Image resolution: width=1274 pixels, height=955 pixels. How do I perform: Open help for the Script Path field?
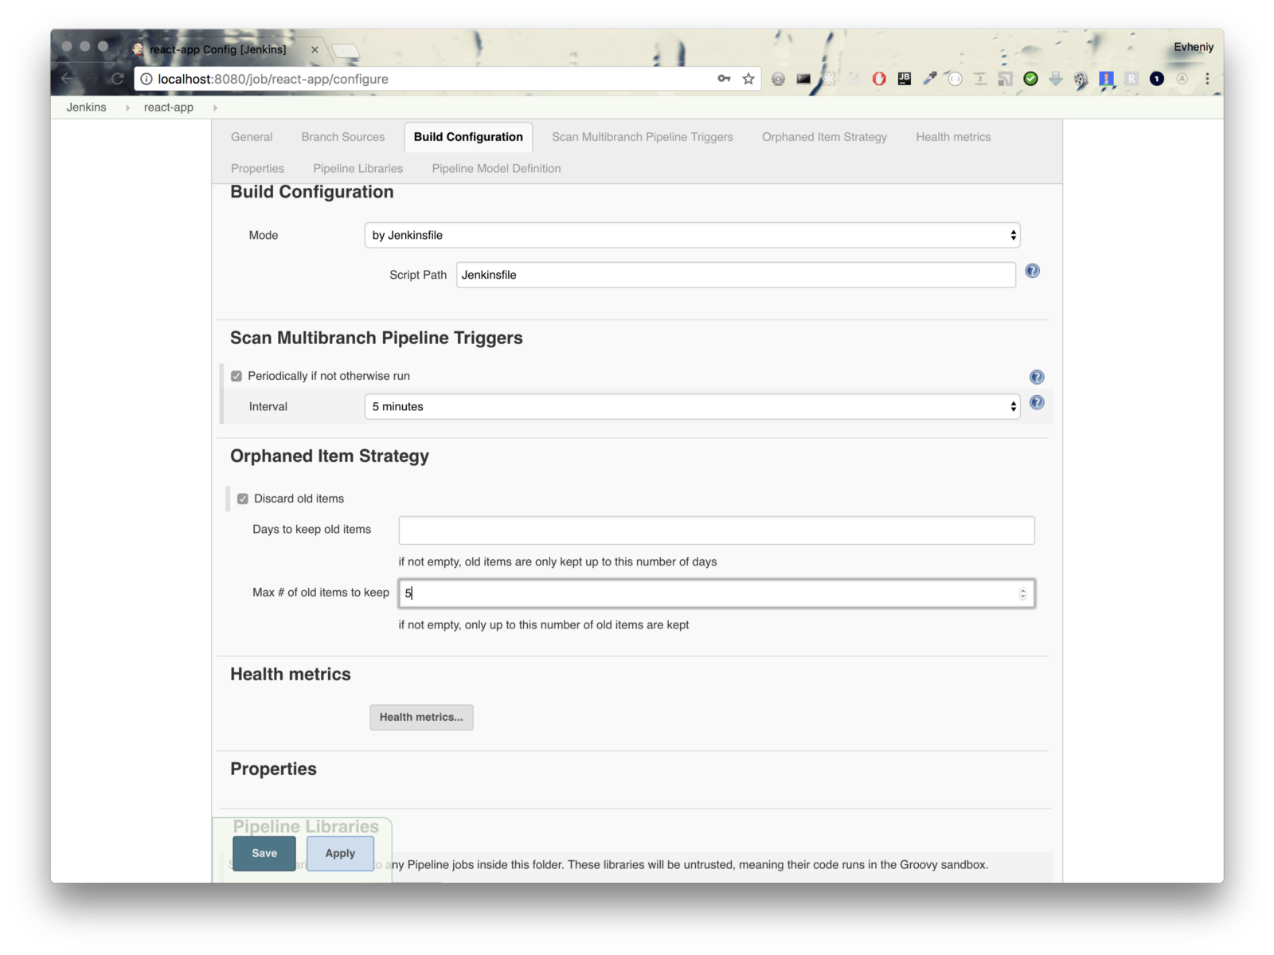click(x=1032, y=271)
